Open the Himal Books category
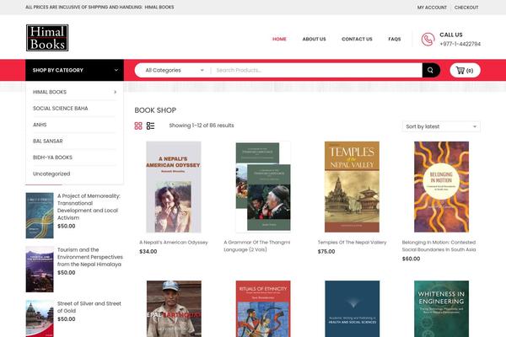Image resolution: width=506 pixels, height=337 pixels. [50, 92]
